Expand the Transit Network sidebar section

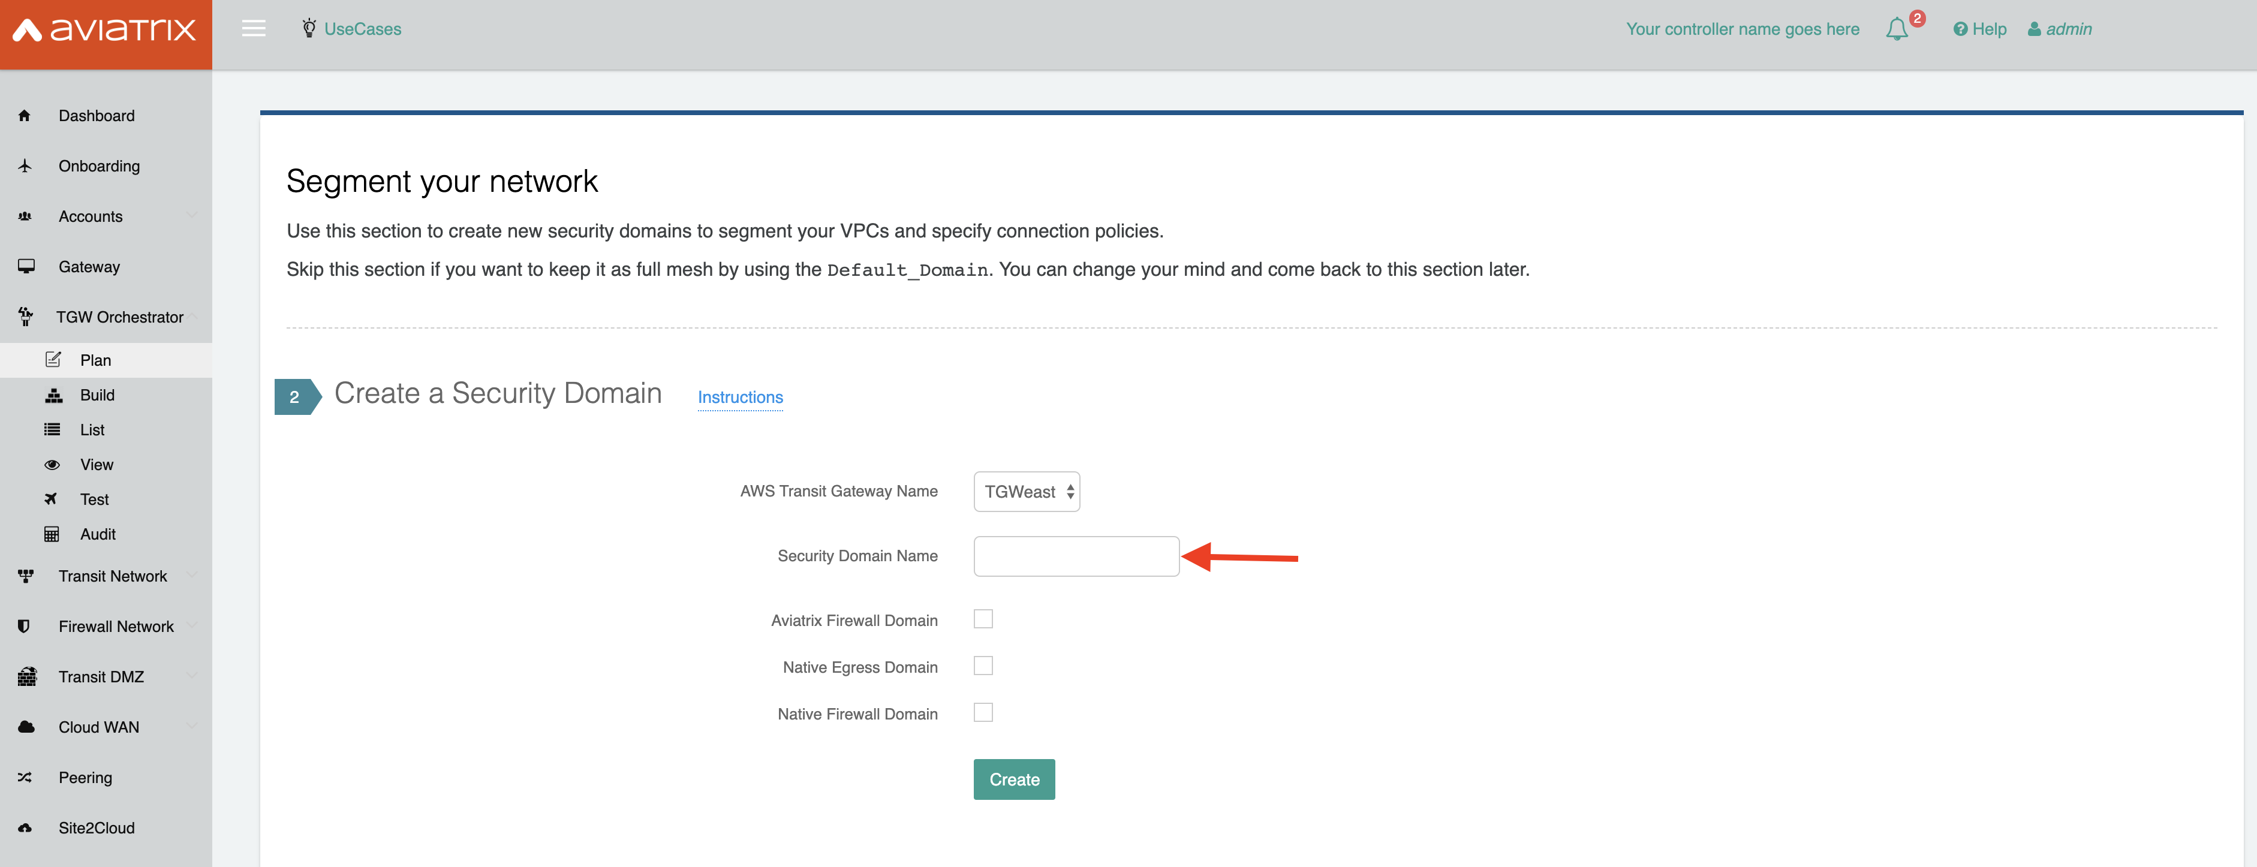coord(112,576)
